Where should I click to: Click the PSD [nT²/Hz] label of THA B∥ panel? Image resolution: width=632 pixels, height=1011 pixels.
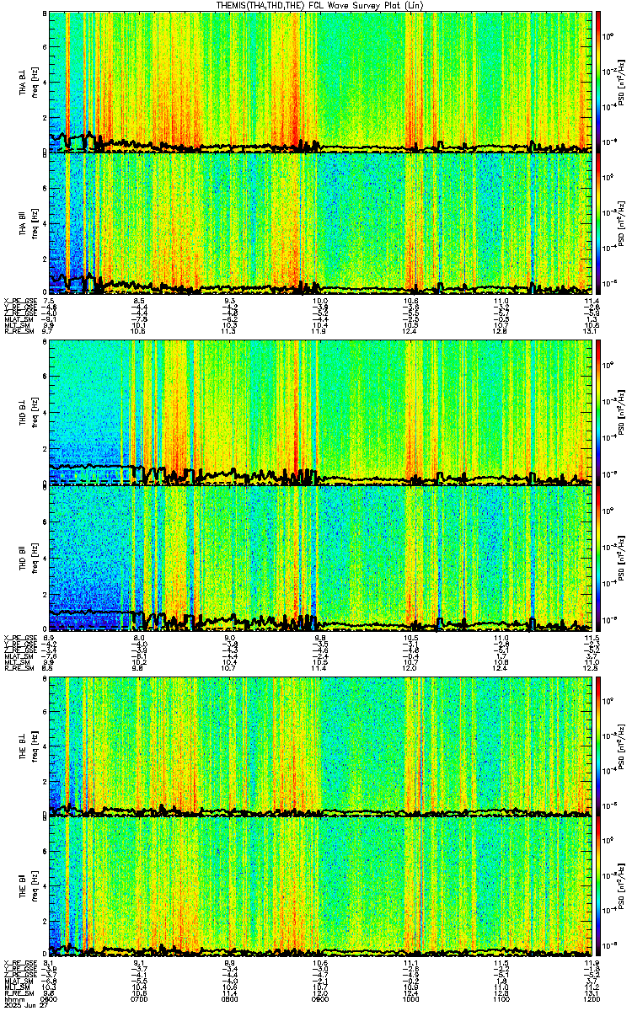pos(623,223)
